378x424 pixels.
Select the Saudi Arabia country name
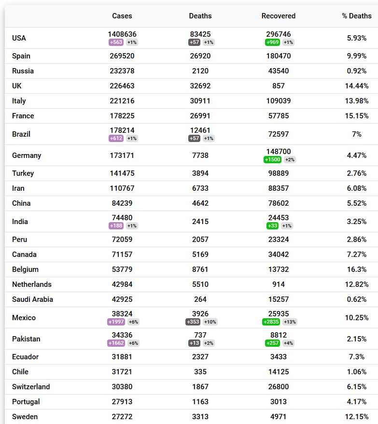tap(32, 299)
